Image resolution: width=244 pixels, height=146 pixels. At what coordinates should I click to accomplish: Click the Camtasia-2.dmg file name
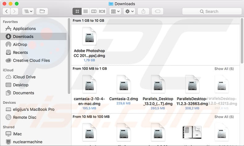coord(124,99)
